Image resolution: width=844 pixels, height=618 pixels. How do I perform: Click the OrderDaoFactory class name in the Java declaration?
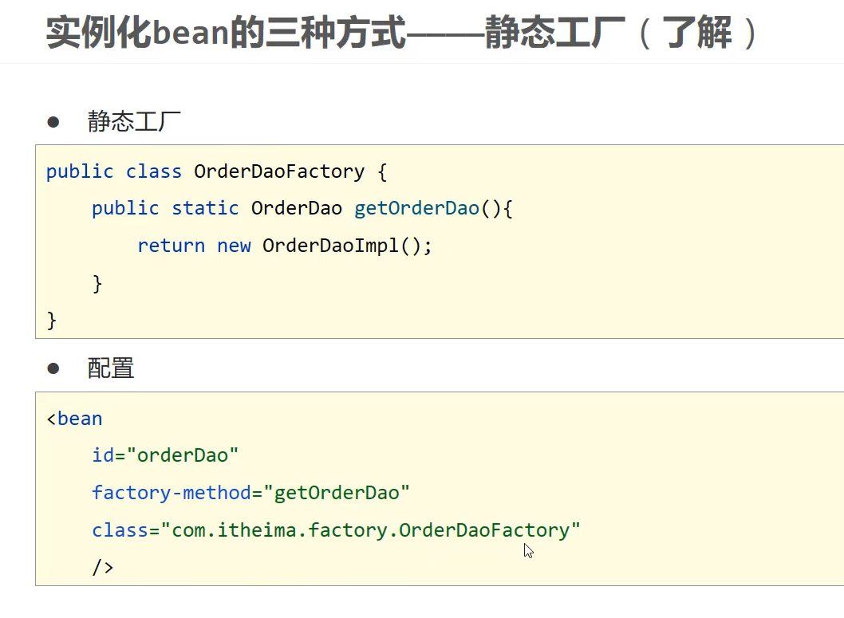pos(279,171)
